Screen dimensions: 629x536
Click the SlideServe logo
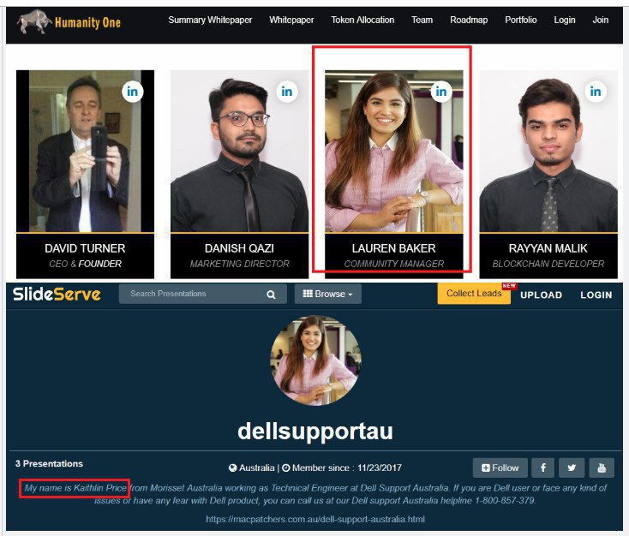pos(57,295)
